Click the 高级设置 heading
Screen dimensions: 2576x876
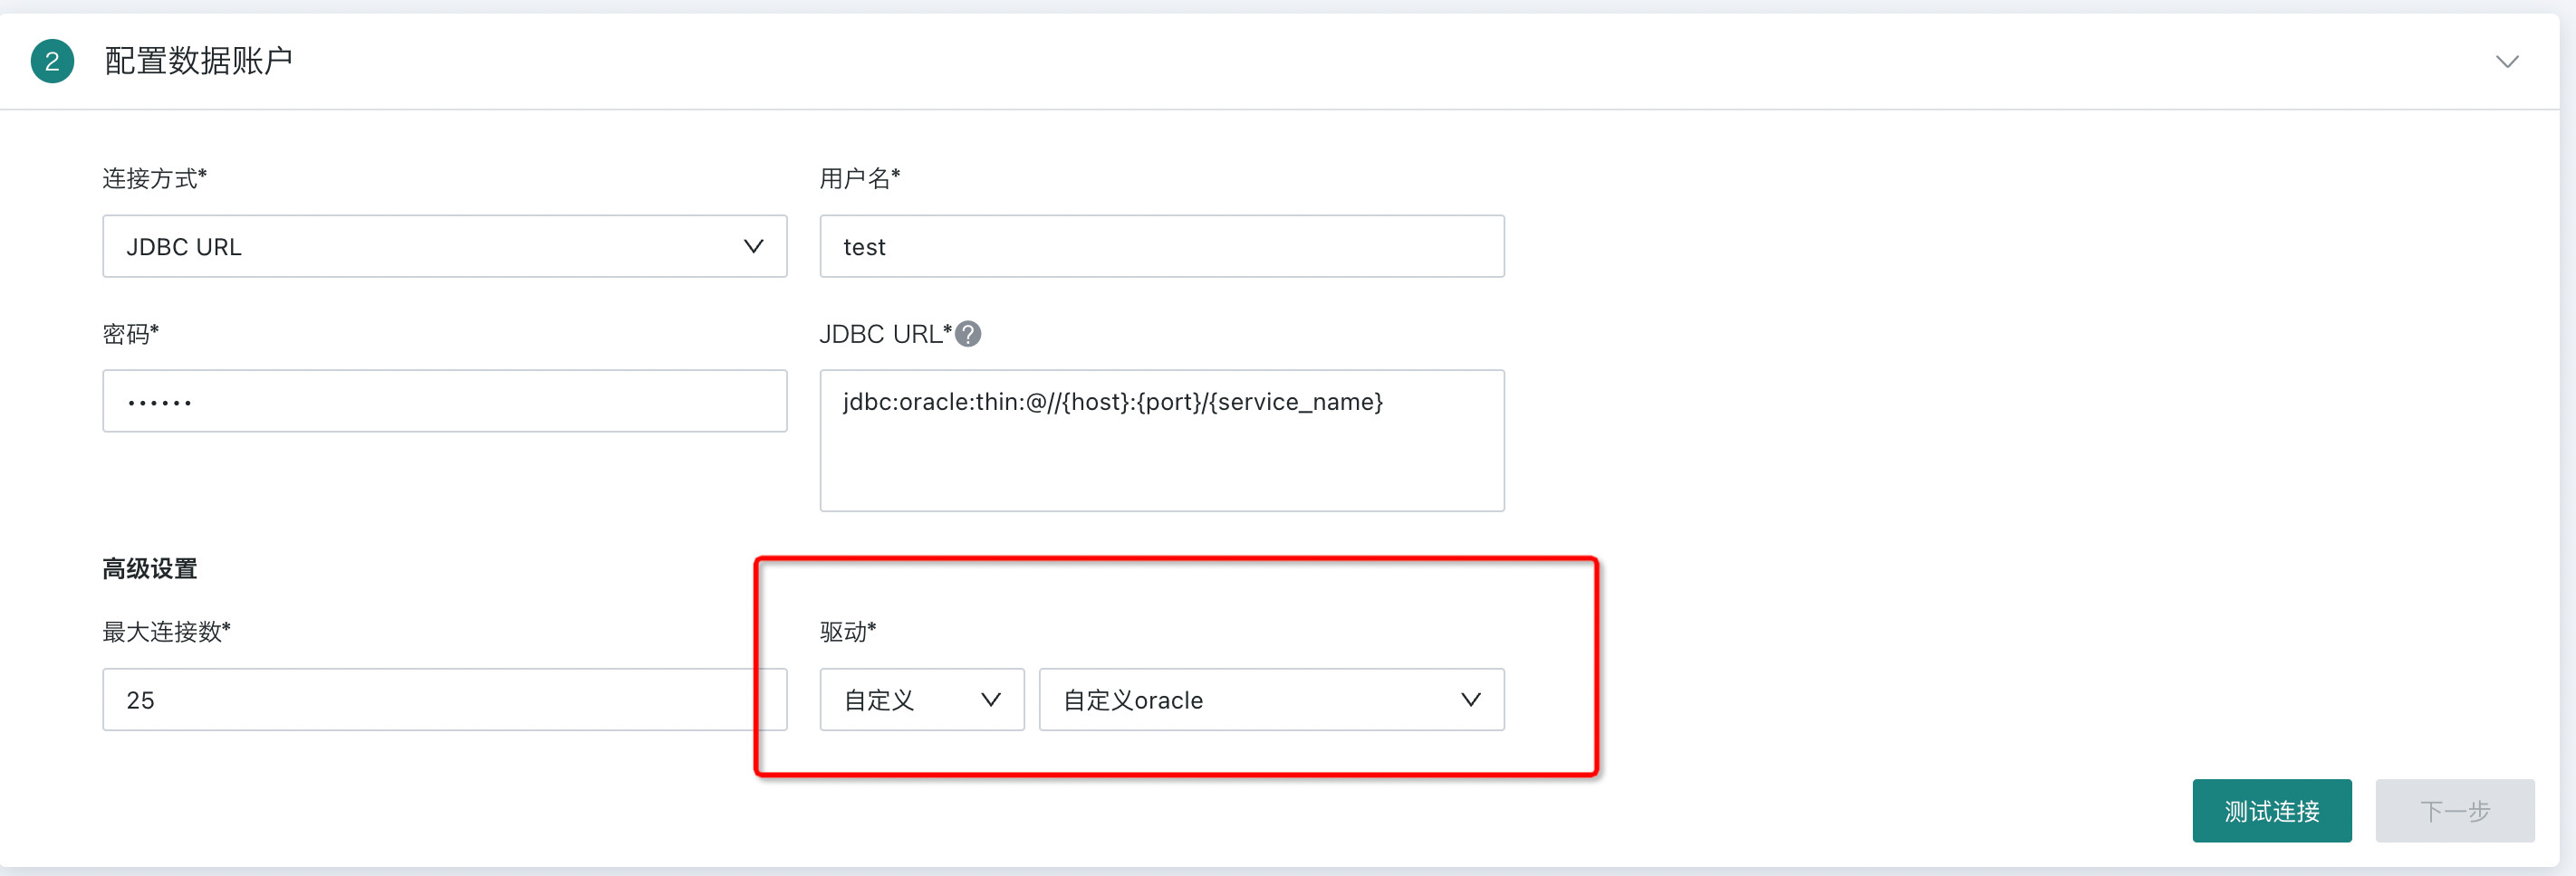[150, 568]
